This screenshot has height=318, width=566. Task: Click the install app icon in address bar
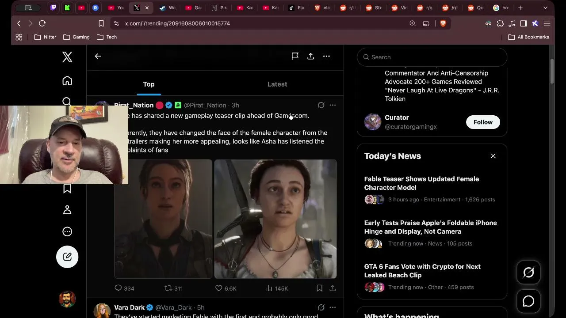coord(426,23)
